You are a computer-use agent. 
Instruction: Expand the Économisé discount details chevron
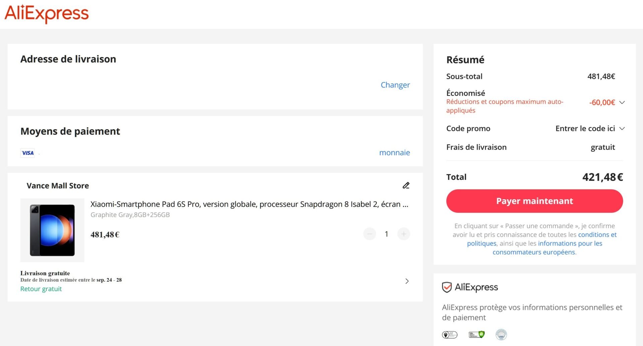[x=622, y=102]
